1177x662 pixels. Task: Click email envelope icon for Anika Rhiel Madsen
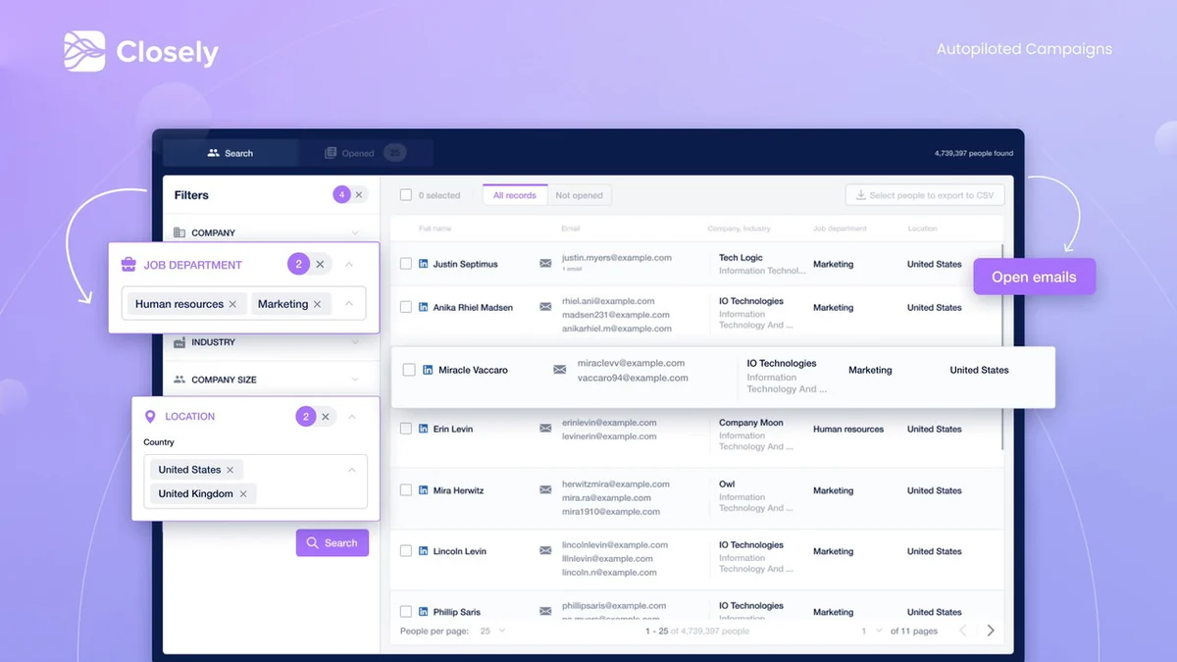click(x=545, y=307)
